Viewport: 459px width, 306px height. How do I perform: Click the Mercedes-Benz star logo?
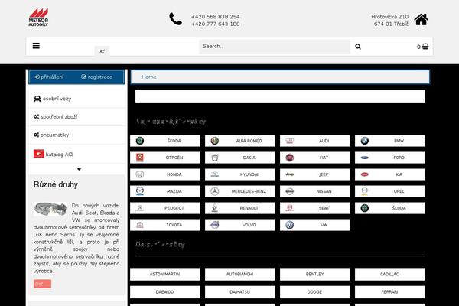tap(214, 191)
